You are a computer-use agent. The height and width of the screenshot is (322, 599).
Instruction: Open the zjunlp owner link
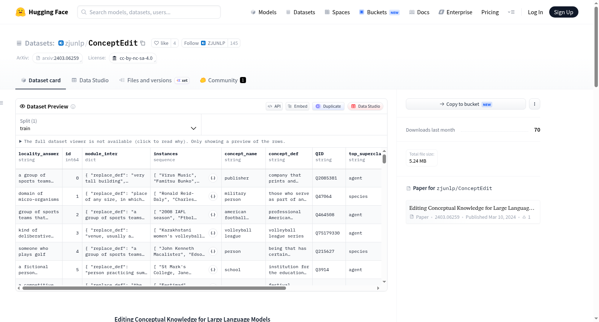(75, 43)
